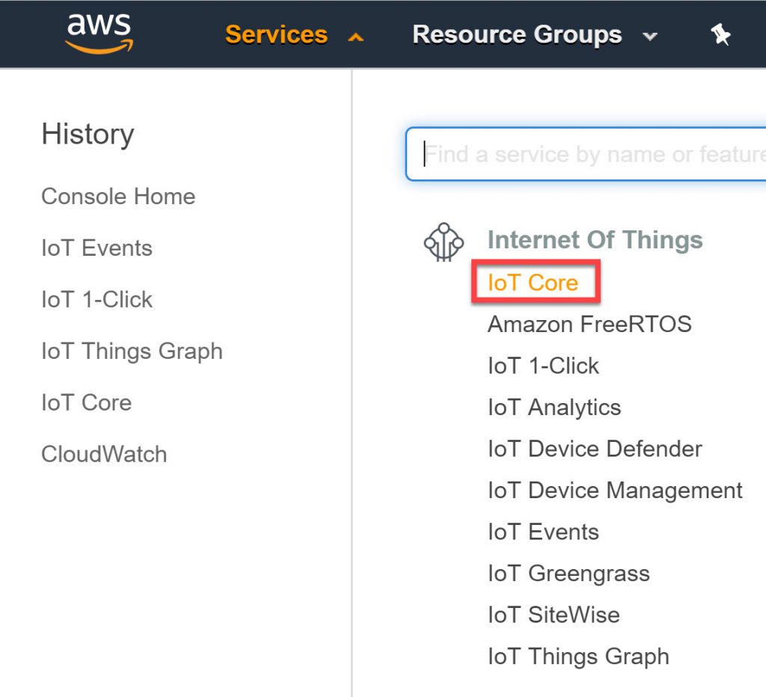The width and height of the screenshot is (766, 697).
Task: Click the Internet Of Things category icon
Action: point(444,241)
